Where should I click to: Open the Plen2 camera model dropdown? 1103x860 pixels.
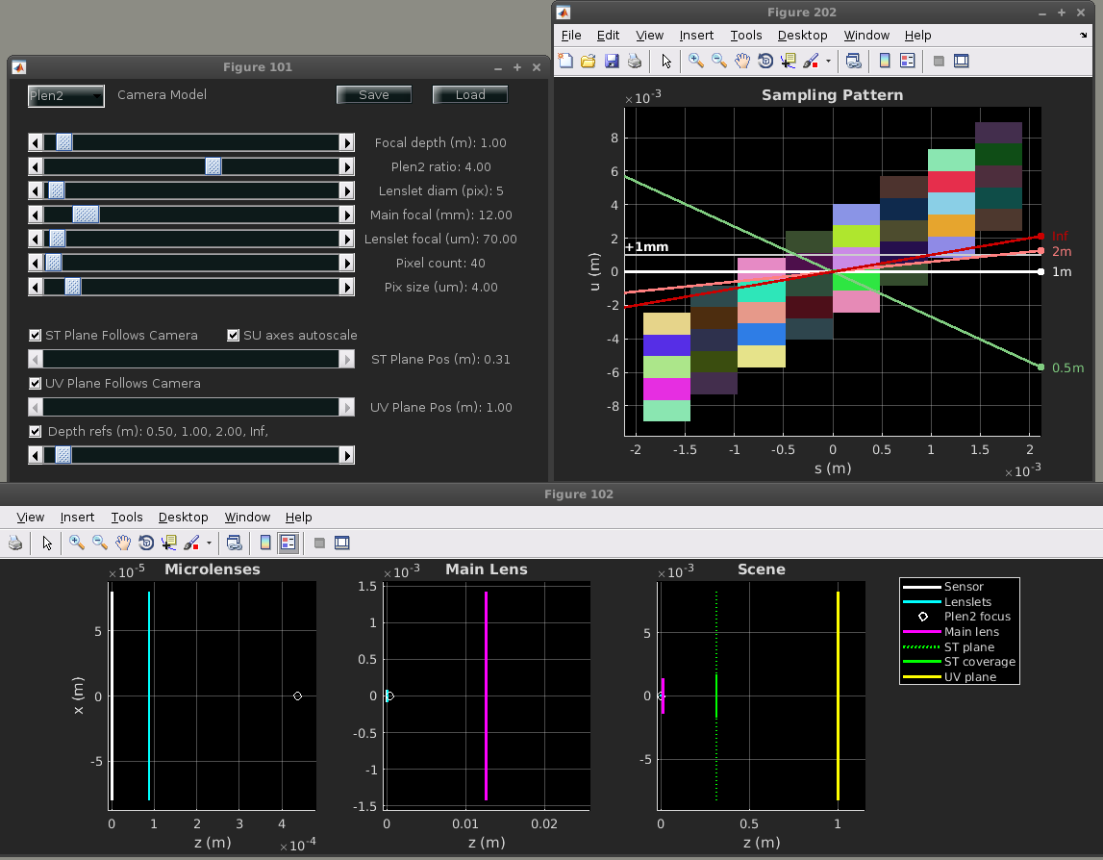point(65,95)
